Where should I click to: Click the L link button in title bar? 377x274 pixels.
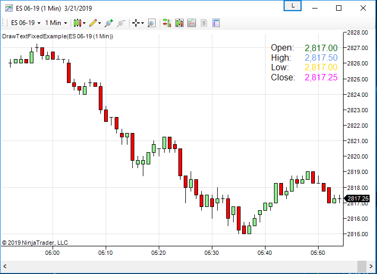[x=293, y=6]
